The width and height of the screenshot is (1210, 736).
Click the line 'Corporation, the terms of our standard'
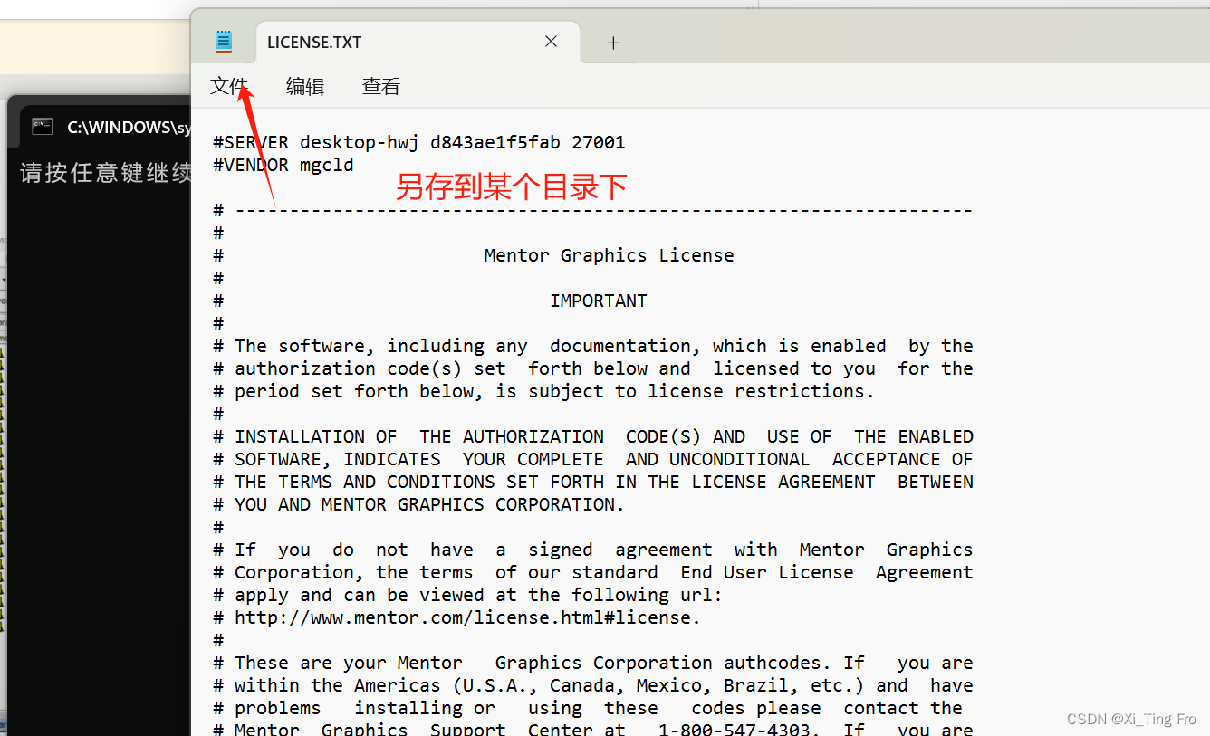coord(593,572)
